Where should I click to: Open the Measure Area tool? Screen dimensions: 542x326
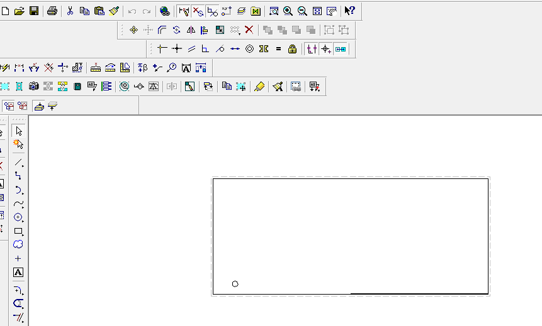coord(125,68)
